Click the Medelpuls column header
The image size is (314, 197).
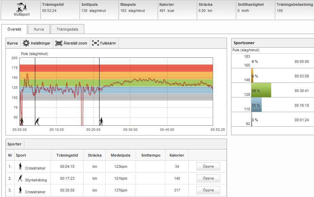(x=120, y=155)
